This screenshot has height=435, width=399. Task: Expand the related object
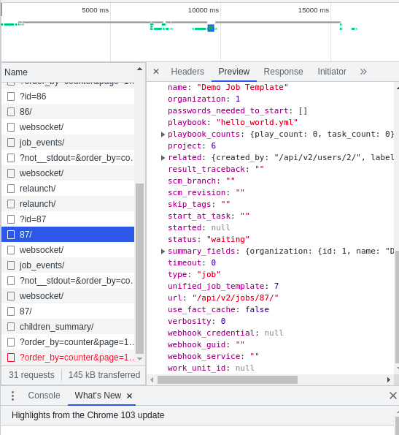[163, 158]
